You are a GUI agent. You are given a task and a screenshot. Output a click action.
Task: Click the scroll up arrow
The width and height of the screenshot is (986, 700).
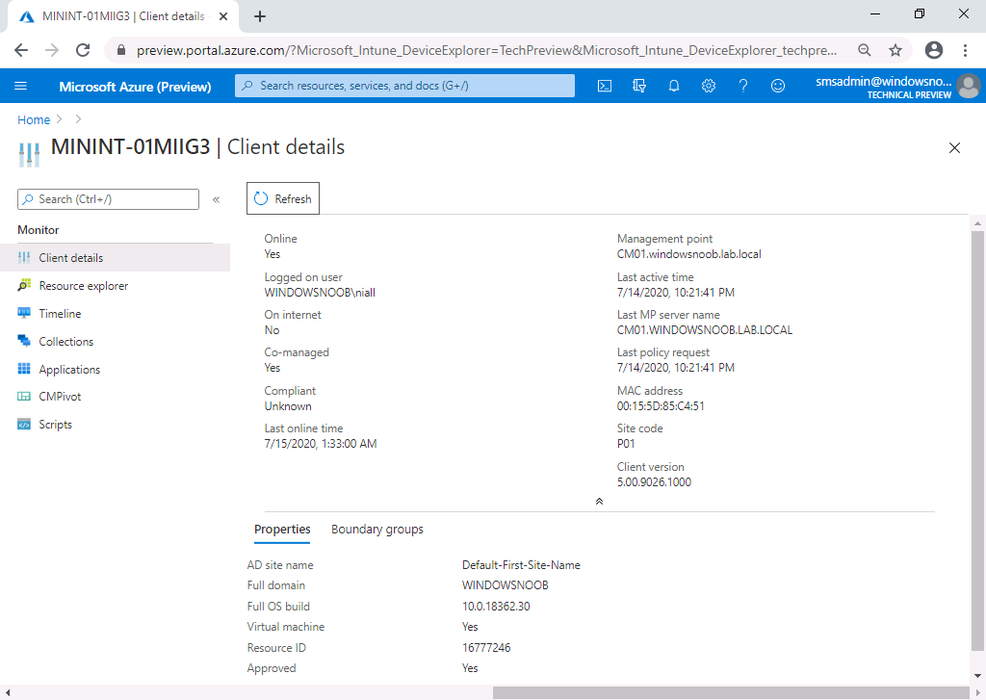coord(977,223)
